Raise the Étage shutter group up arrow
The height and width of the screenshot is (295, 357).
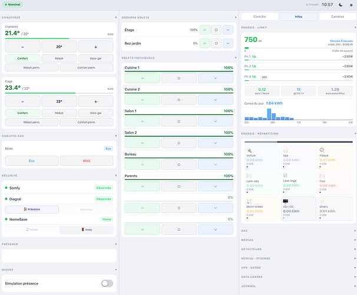click(204, 30)
